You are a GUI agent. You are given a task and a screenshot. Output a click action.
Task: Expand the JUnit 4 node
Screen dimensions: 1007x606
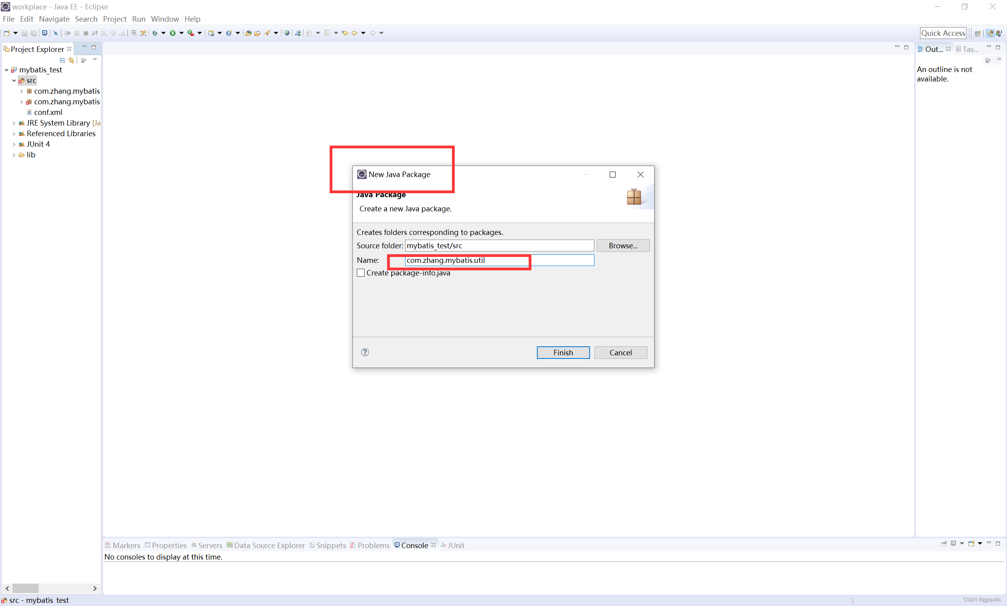pos(14,144)
